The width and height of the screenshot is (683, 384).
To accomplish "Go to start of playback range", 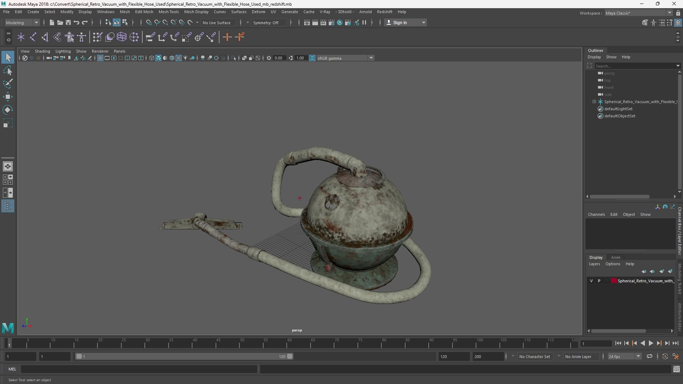I will tap(618, 343).
